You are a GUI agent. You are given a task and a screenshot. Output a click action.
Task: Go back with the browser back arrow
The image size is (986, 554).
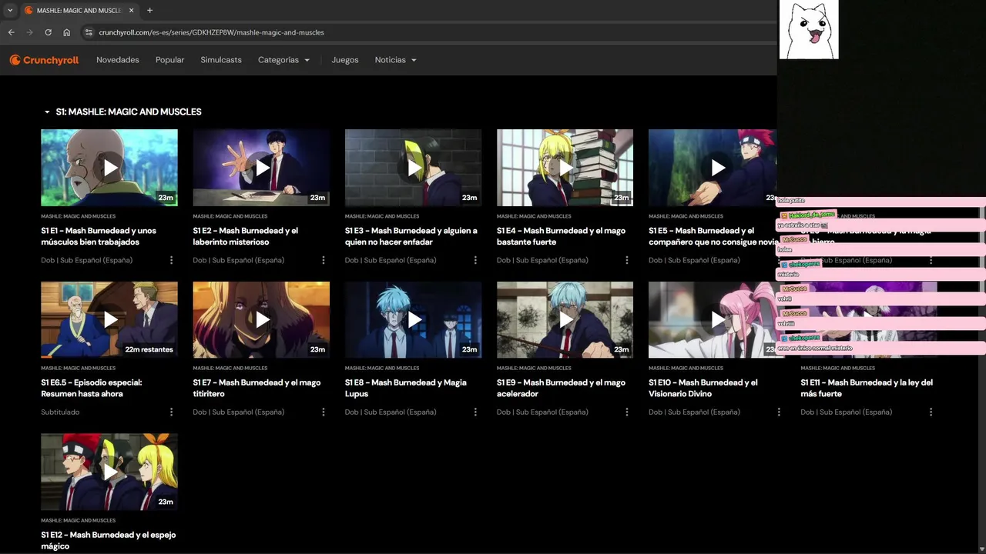tap(11, 32)
